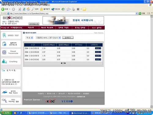Open the third maroon navigation menu item
153x115 pixels.
click(64, 28)
